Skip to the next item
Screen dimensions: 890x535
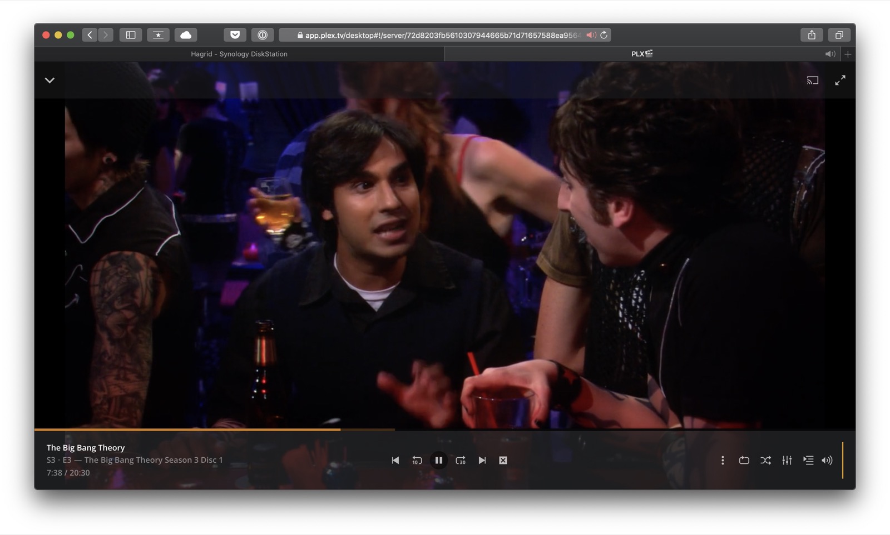click(482, 460)
